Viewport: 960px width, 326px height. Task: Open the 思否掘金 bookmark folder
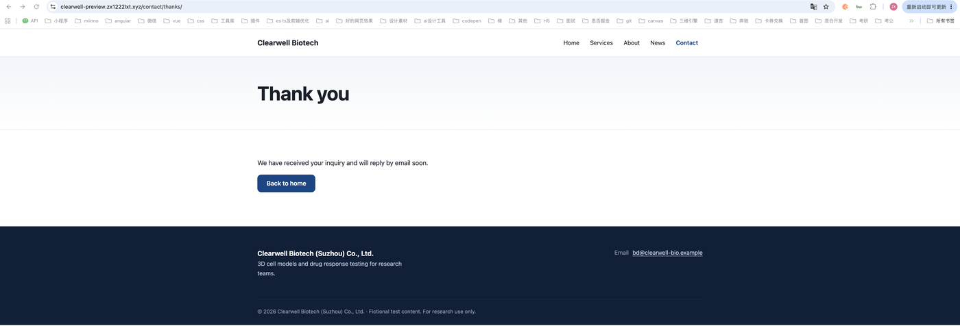click(x=595, y=21)
